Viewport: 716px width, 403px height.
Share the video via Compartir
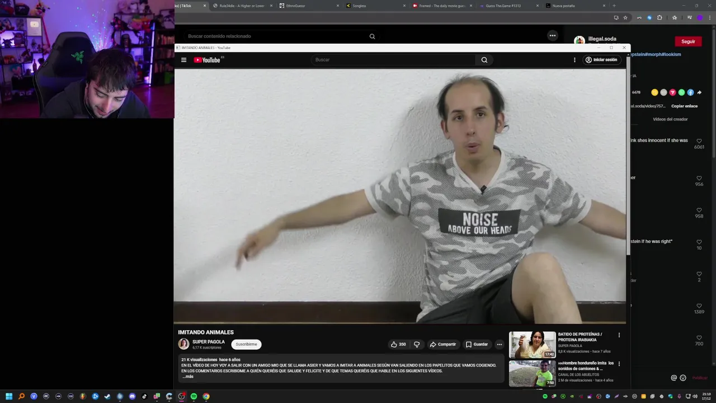(443, 344)
